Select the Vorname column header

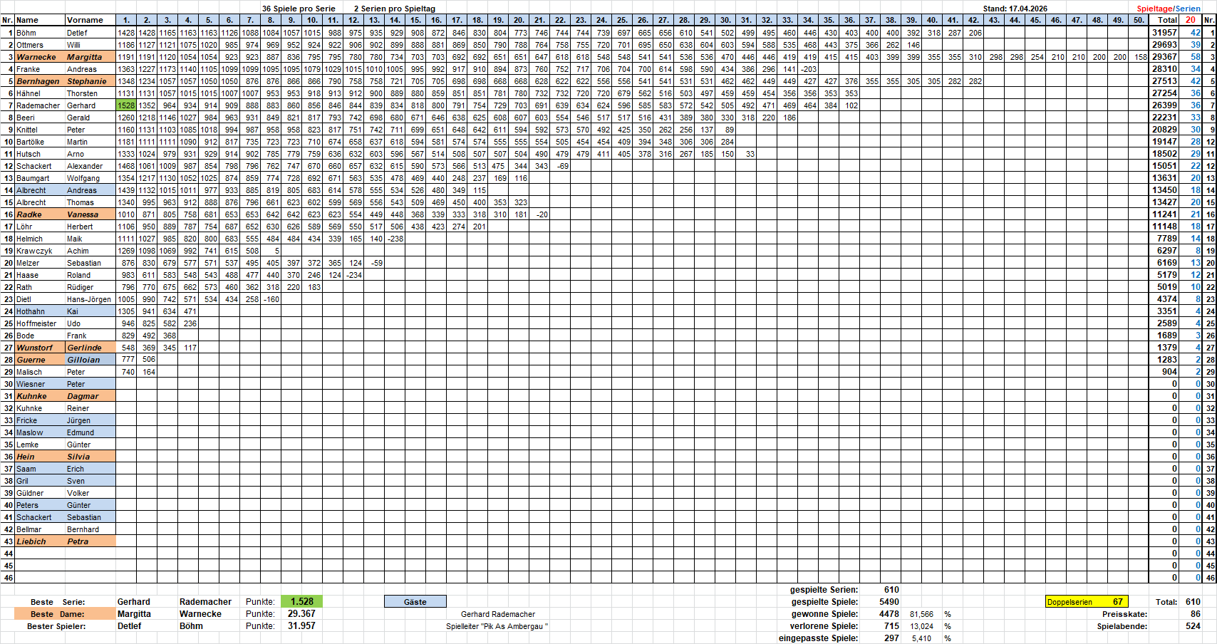pos(86,20)
